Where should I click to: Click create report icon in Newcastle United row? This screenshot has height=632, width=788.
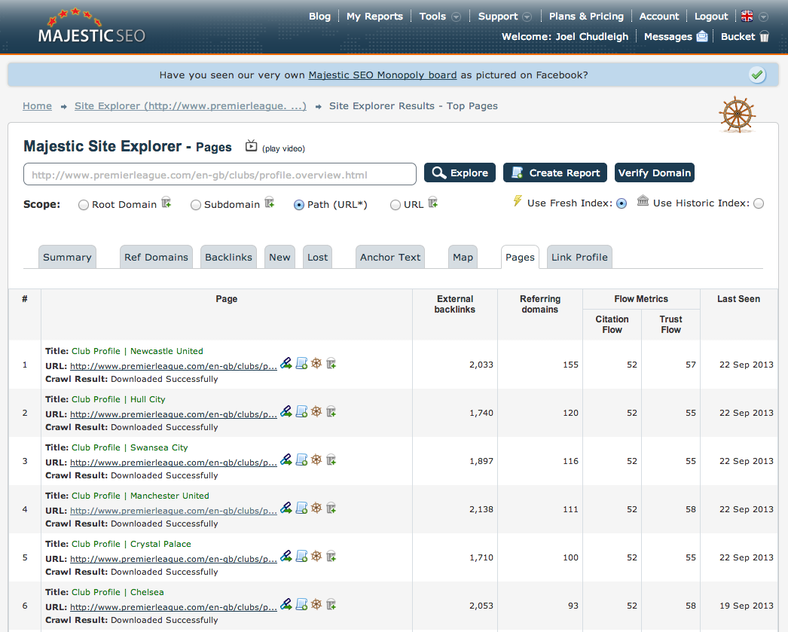(x=301, y=364)
